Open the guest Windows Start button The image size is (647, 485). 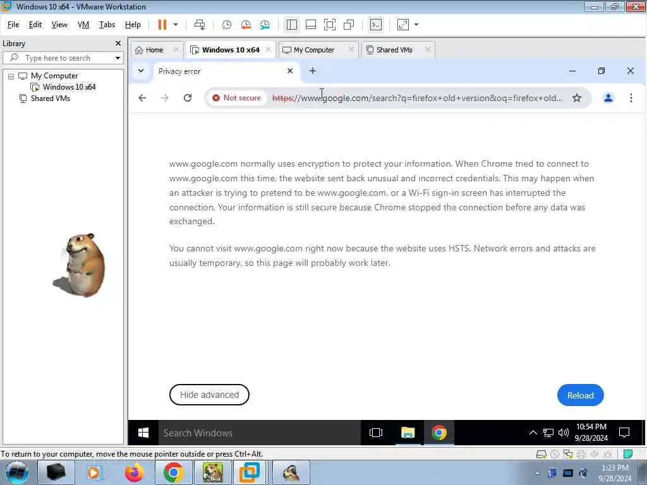pos(143,433)
